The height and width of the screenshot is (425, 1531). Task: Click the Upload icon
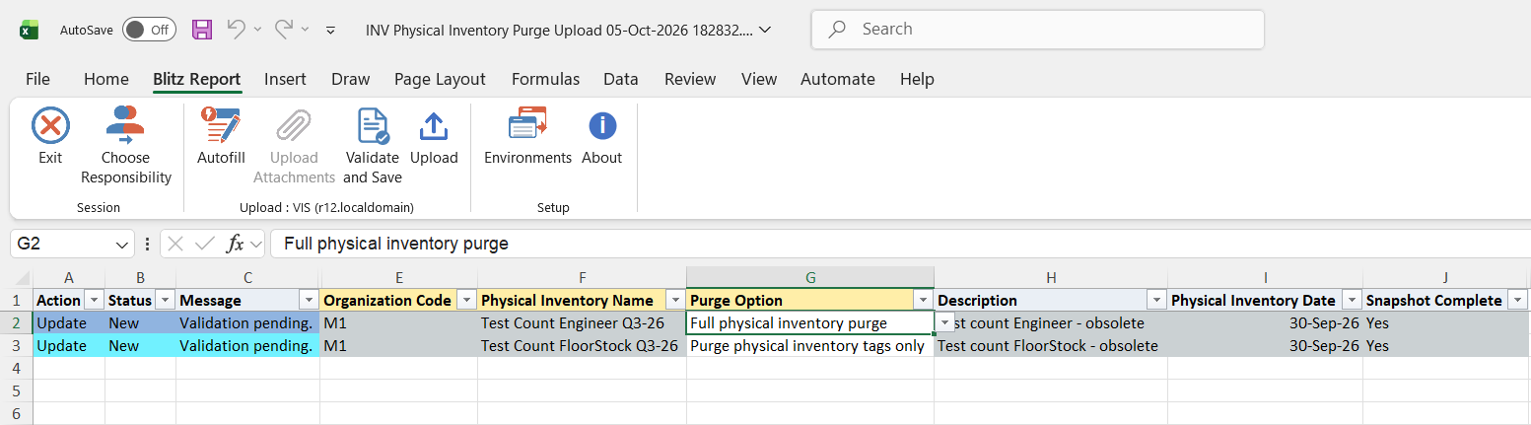tap(434, 127)
